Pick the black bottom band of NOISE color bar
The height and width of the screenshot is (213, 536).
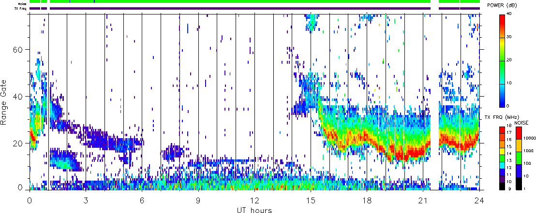click(518, 184)
